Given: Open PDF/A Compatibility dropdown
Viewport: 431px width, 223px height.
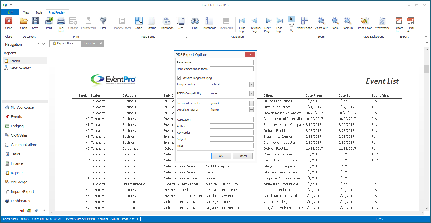Looking at the screenshot, I should pos(251,93).
